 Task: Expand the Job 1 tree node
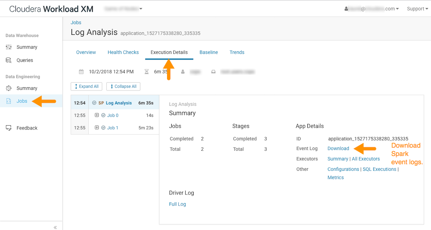(x=97, y=128)
